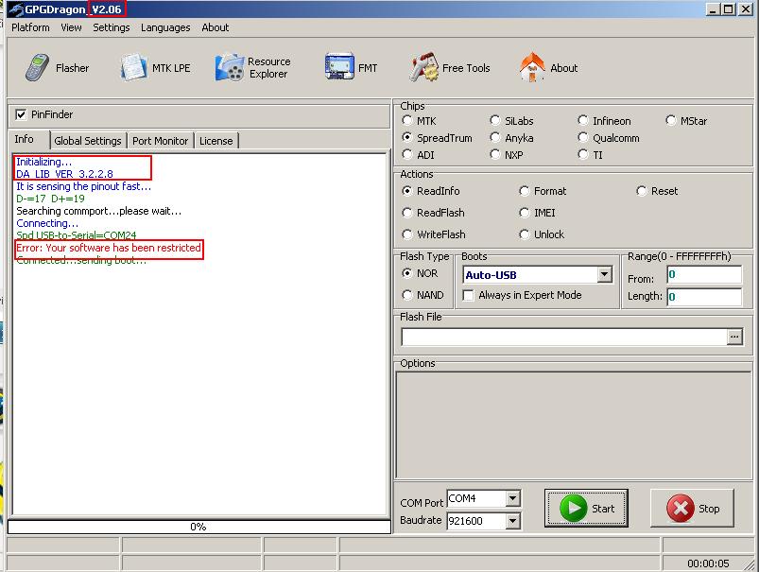Open the Settings menu
Viewport: 759px width, 572px height.
tap(112, 27)
